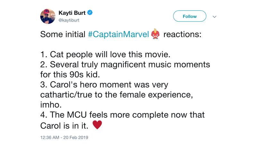Viewport: 257px width, 144px height.
Task: Click the Follow button
Action: [190, 16]
